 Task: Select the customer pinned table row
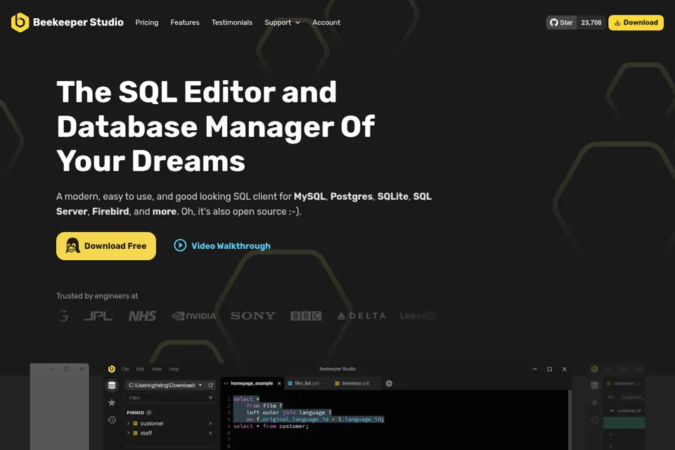(170, 424)
